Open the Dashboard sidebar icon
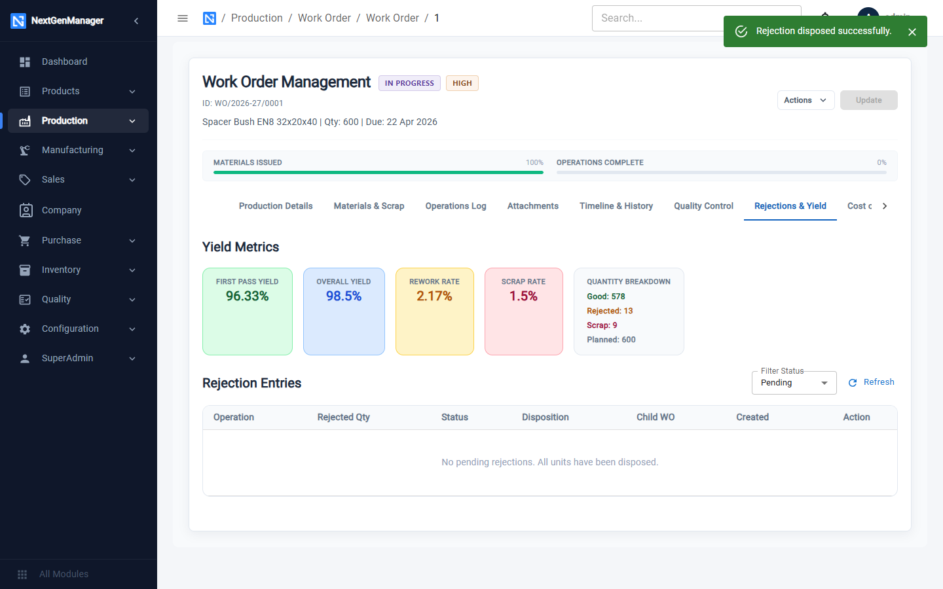Screen dimensions: 943x589 click(25, 62)
